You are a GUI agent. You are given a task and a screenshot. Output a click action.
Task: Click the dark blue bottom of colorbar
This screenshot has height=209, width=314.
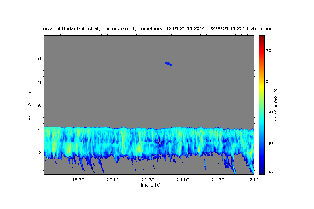pyautogui.click(x=261, y=172)
